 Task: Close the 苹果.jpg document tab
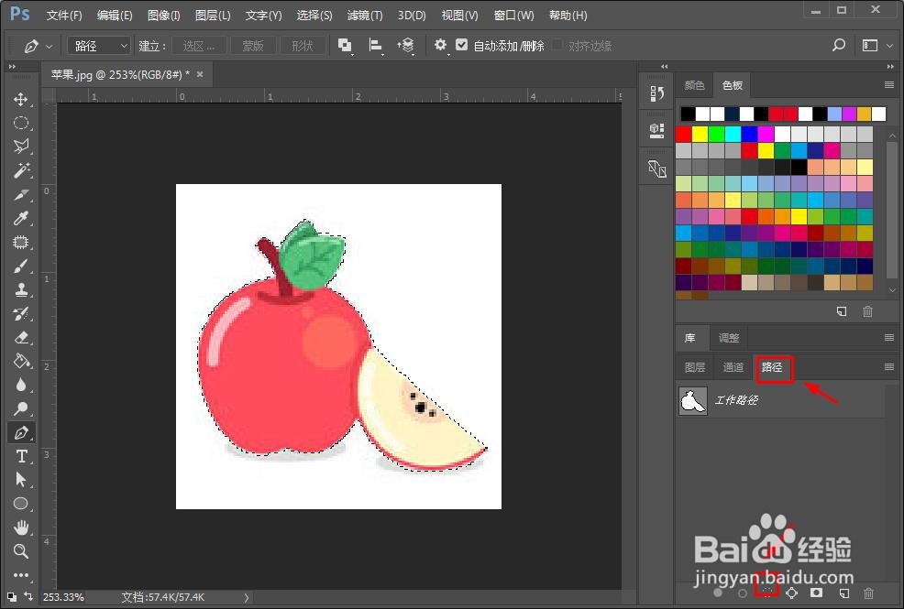click(x=200, y=74)
